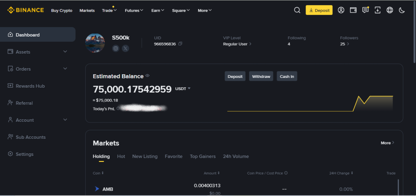416x196 pixels.
Task: Select the New Listing tab
Action: (x=145, y=156)
